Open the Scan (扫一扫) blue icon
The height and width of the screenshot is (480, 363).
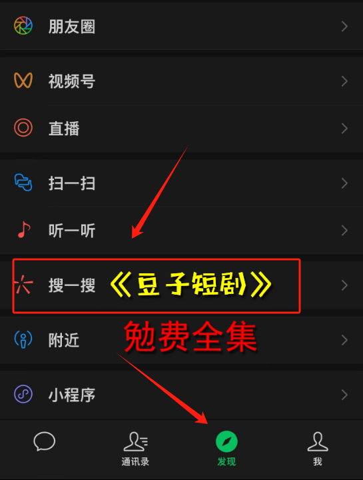[x=23, y=183]
